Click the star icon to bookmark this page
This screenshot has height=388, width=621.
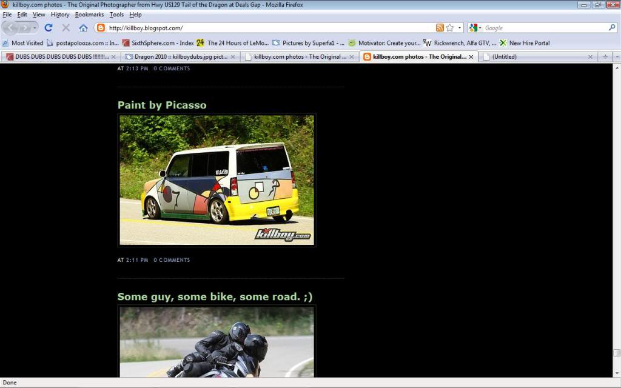[x=449, y=27]
